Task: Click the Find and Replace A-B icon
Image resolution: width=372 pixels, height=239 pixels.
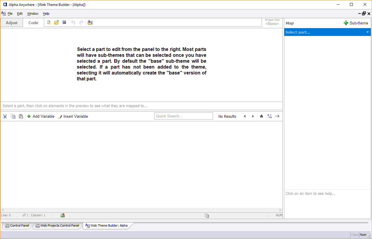Action: [x=269, y=116]
